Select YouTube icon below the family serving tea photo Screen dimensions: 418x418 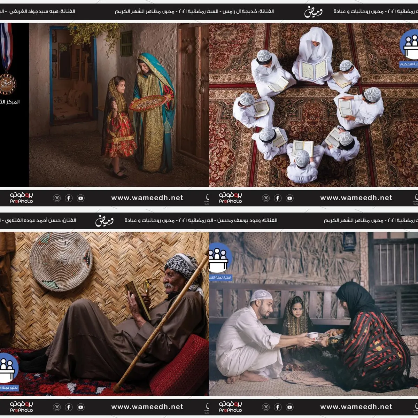tap(289, 407)
